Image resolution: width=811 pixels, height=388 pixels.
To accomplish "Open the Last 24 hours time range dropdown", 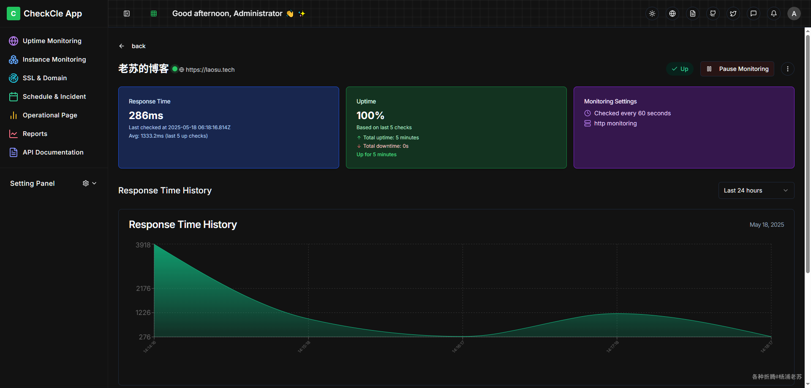I will (x=757, y=190).
